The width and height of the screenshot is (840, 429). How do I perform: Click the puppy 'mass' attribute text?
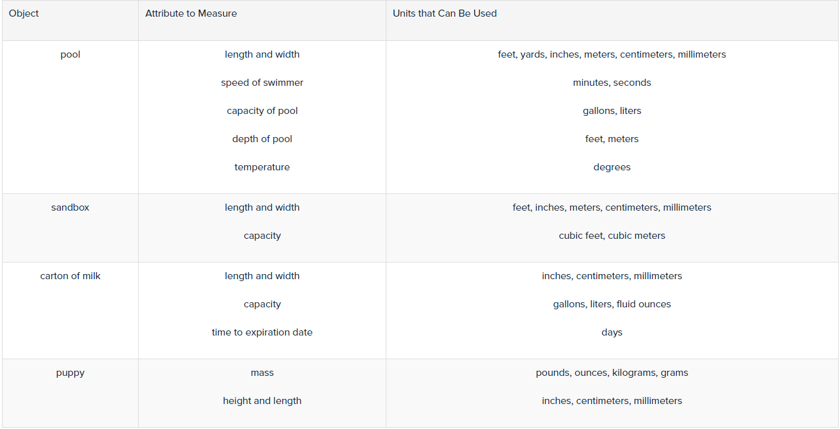[x=262, y=373]
